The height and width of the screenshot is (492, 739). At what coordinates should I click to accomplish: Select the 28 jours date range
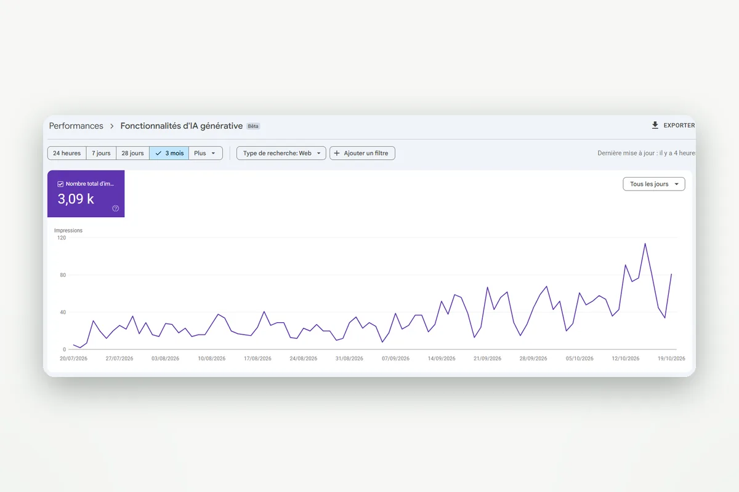tap(132, 153)
